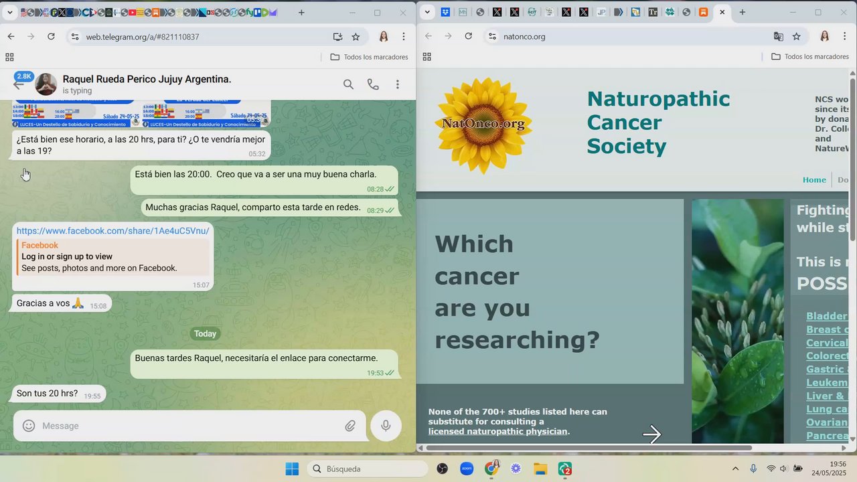This screenshot has width=857, height=482.
Task: Show hidden system tray icons
Action: 736,469
